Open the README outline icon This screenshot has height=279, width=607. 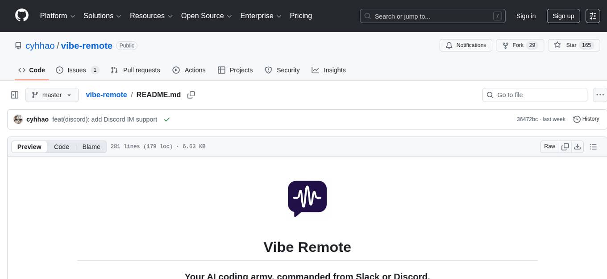(x=594, y=146)
